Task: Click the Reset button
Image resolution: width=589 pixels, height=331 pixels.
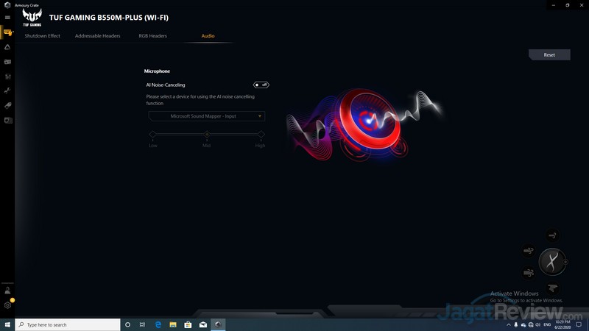Action: (549, 54)
